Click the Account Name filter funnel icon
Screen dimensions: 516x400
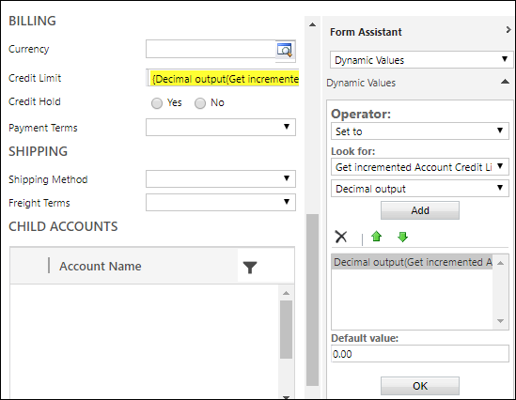[250, 268]
